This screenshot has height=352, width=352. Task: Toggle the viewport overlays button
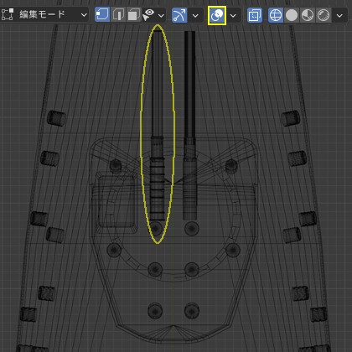217,15
